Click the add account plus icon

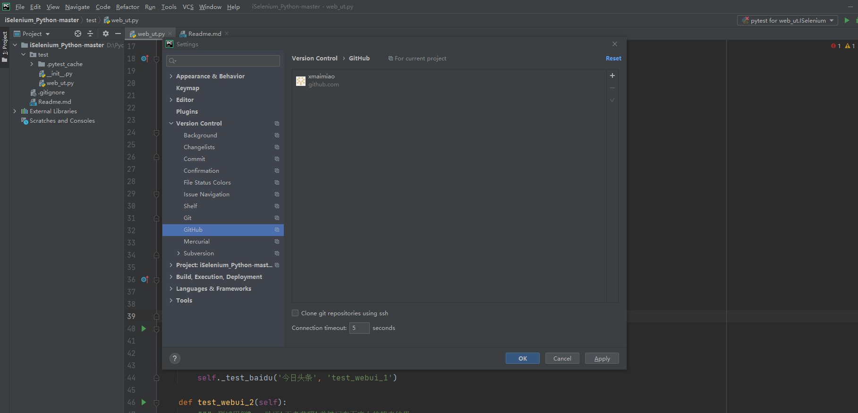[612, 76]
